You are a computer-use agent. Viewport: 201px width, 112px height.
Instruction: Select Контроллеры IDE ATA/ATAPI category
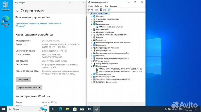pyautogui.click(x=107, y=48)
